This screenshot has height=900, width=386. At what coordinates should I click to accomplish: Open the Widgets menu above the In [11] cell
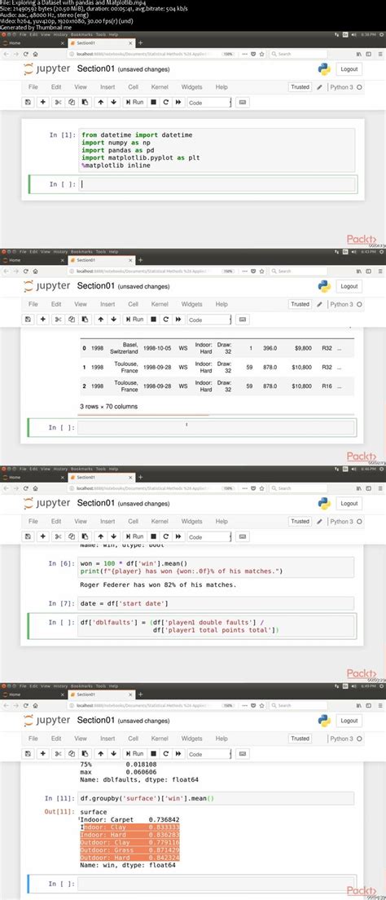(x=191, y=739)
